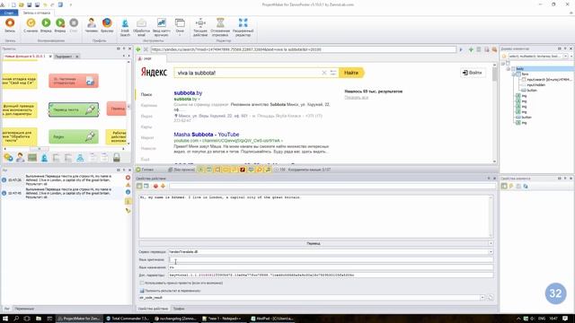Start recording with the Запись ribbon button
Screen dimensions: 575x323
(10, 25)
